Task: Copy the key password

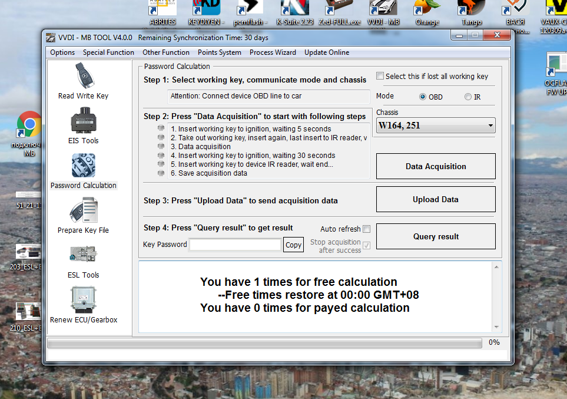Action: (293, 245)
